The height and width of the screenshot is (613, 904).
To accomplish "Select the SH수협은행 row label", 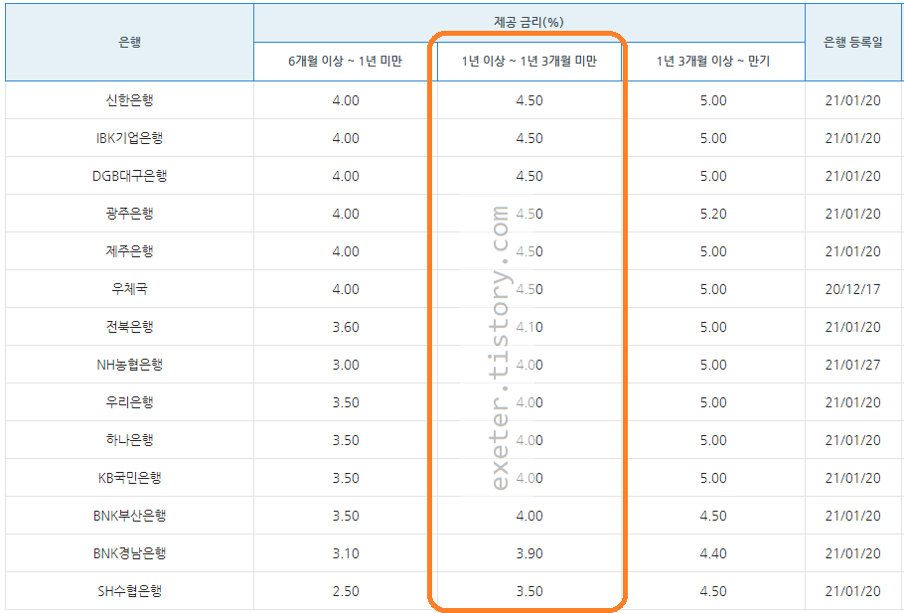I will [130, 591].
